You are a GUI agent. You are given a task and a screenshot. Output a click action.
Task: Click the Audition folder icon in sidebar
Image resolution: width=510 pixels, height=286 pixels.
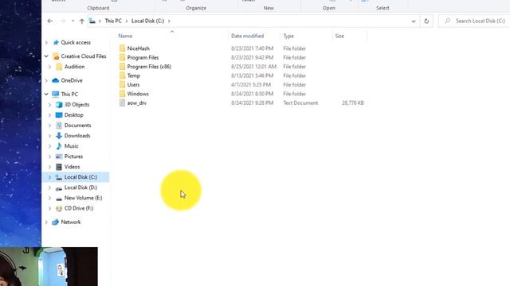click(59, 67)
